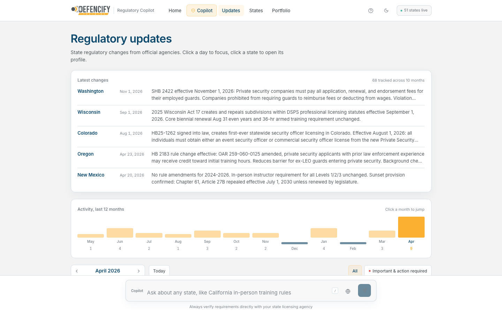The width and height of the screenshot is (502, 314).
Task: Open the Copilot tab
Action: [201, 10]
